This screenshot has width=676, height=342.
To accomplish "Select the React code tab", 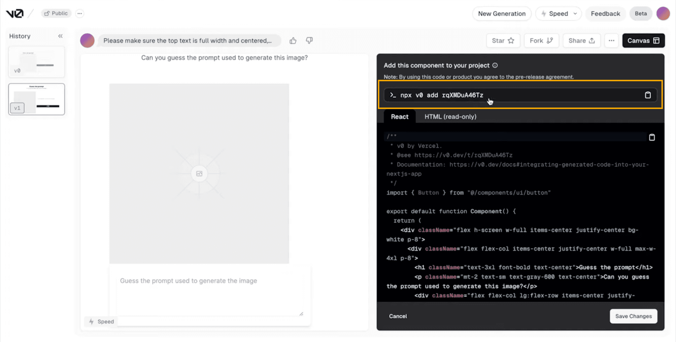I will click(x=399, y=116).
